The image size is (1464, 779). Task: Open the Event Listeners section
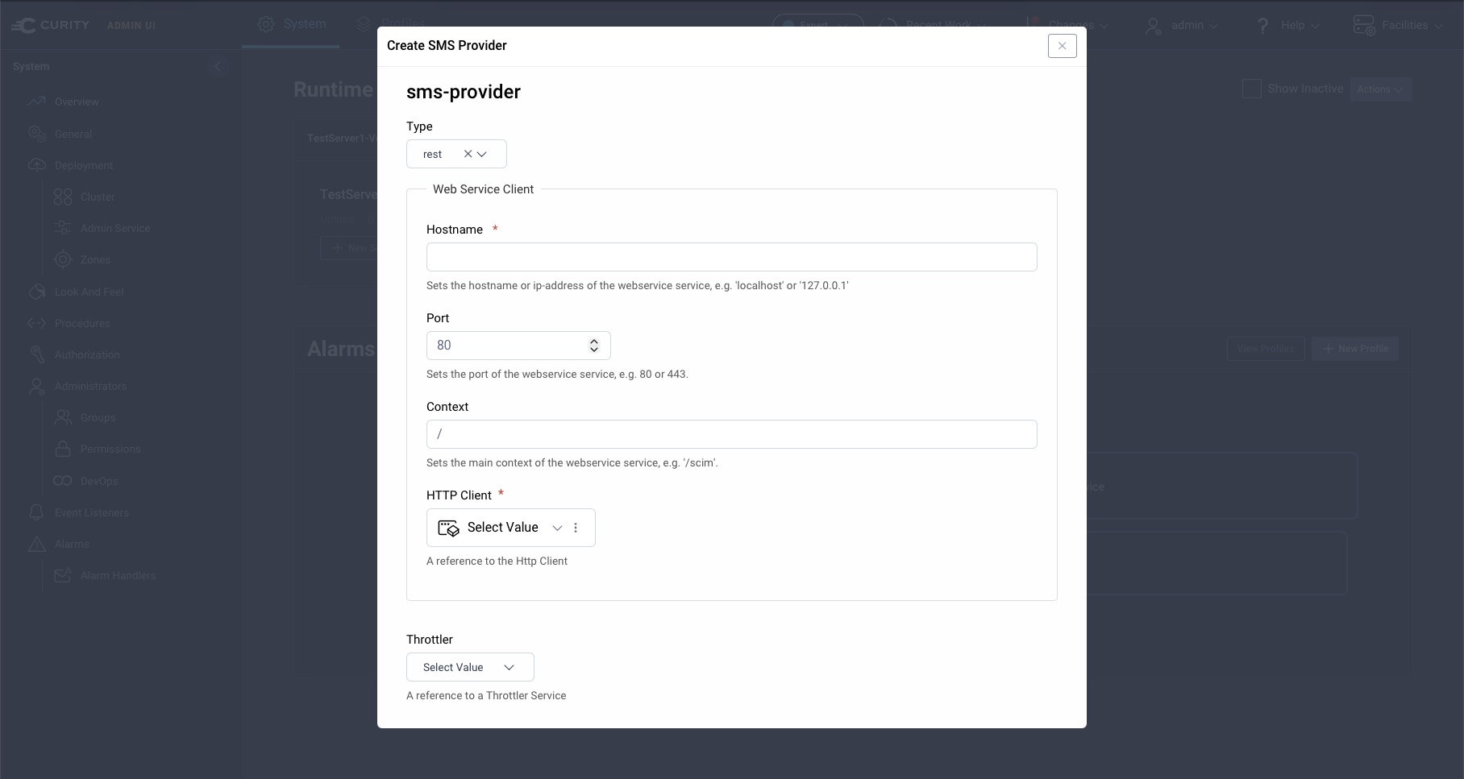pos(92,512)
